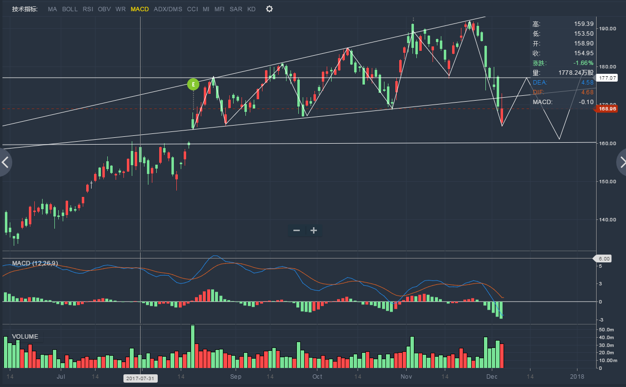Go to next chart with right arrow
The height and width of the screenshot is (387, 626).
[621, 163]
